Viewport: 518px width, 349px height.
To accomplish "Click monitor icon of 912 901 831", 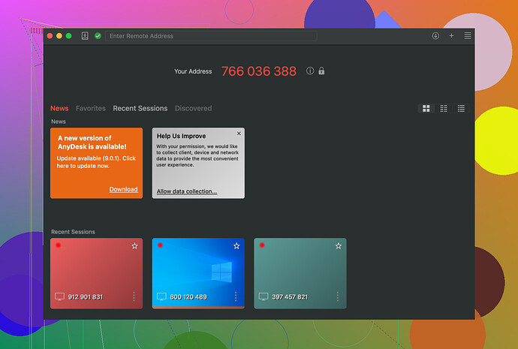I will (x=59, y=296).
